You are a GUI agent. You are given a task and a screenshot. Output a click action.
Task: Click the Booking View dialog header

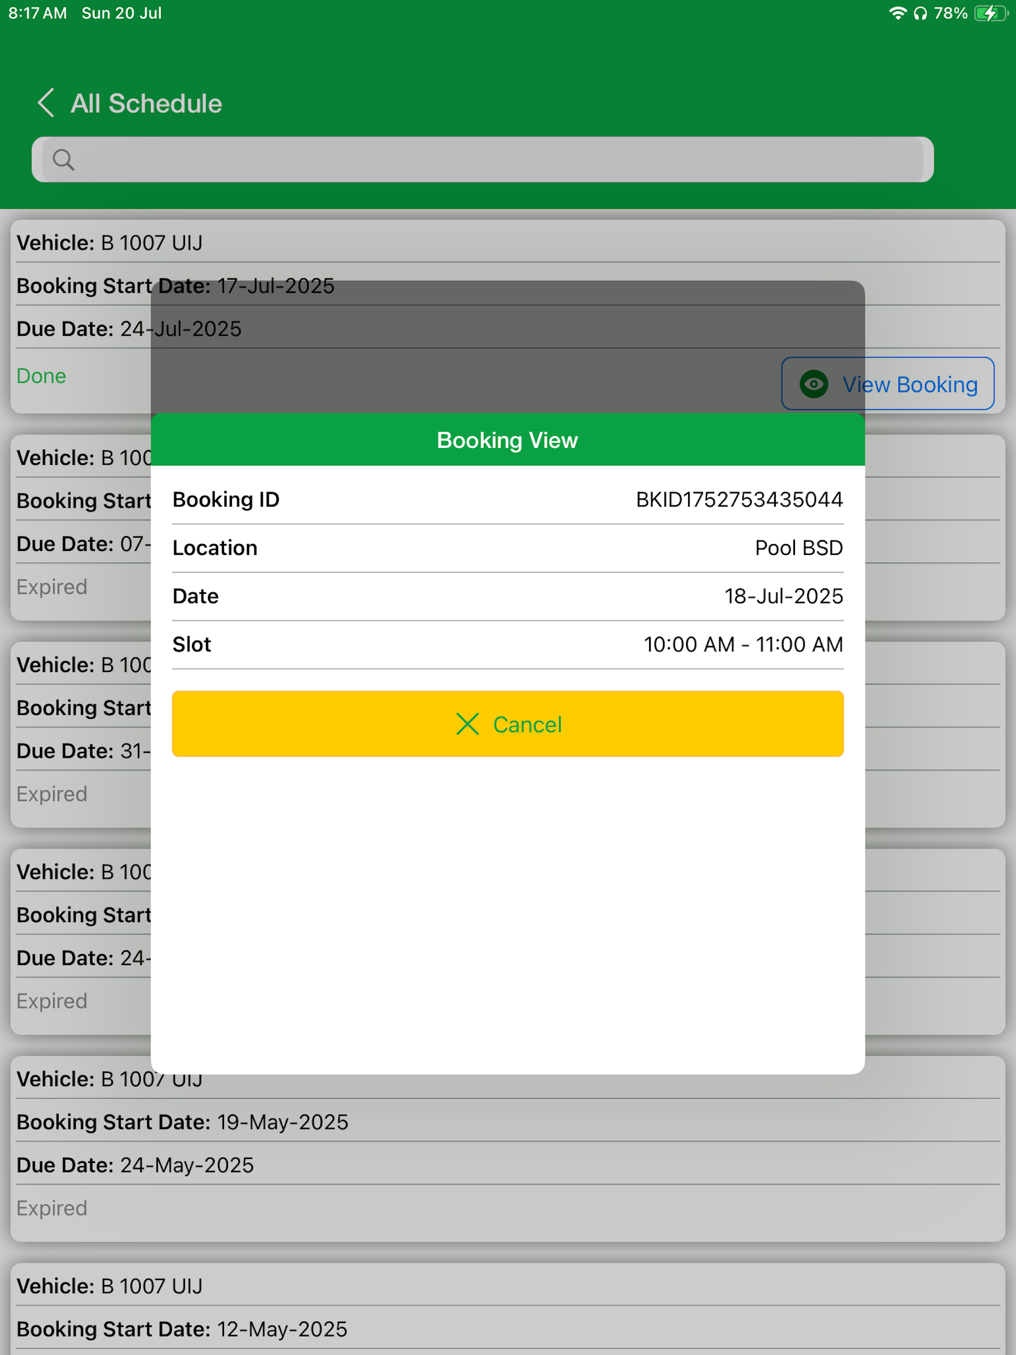pyautogui.click(x=508, y=440)
